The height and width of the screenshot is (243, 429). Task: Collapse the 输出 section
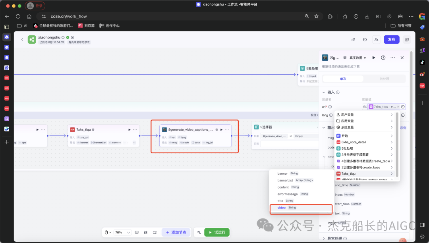[324, 127]
